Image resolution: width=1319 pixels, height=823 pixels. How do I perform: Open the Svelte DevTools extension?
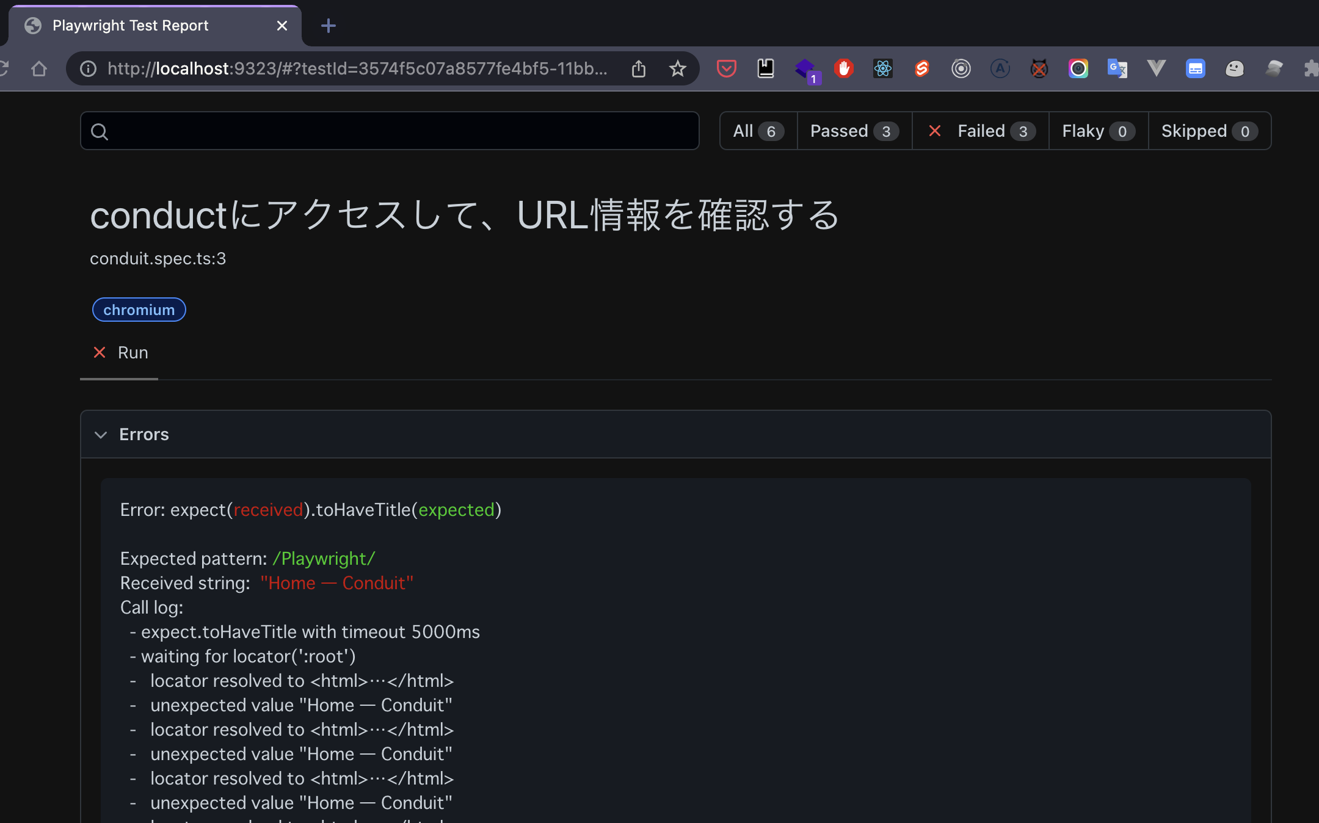coord(922,68)
